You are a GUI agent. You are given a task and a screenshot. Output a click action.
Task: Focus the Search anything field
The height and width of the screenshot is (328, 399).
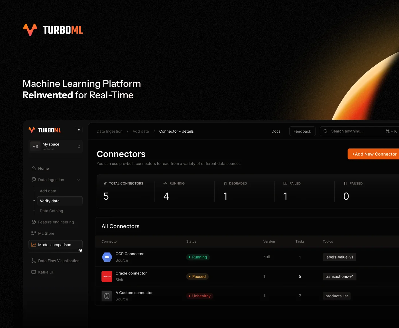click(359, 131)
